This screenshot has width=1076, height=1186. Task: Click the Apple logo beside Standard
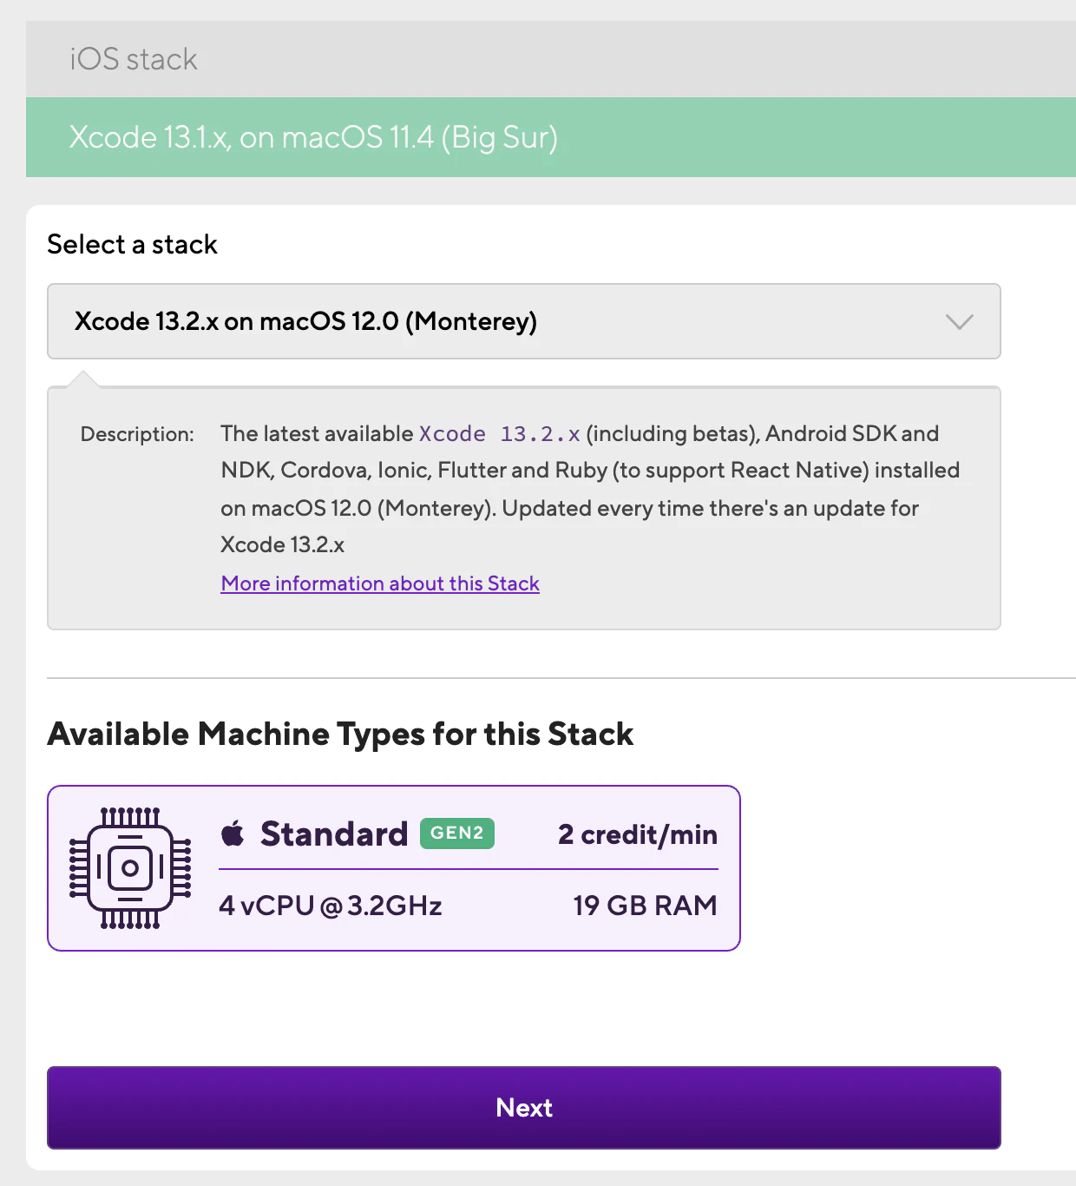click(x=233, y=833)
